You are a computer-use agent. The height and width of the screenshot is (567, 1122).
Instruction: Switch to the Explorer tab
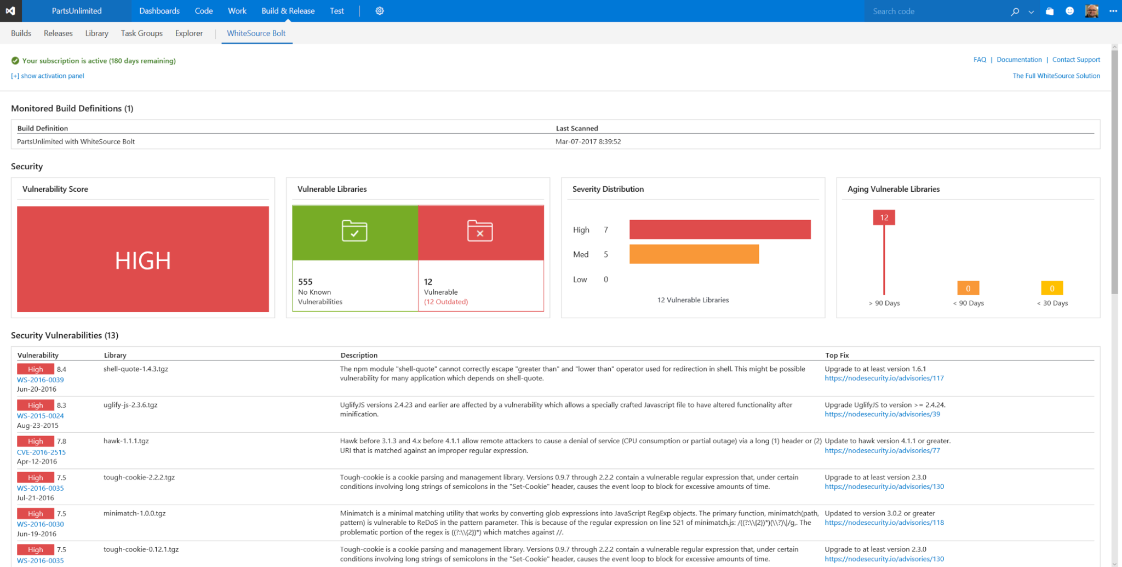click(x=189, y=33)
